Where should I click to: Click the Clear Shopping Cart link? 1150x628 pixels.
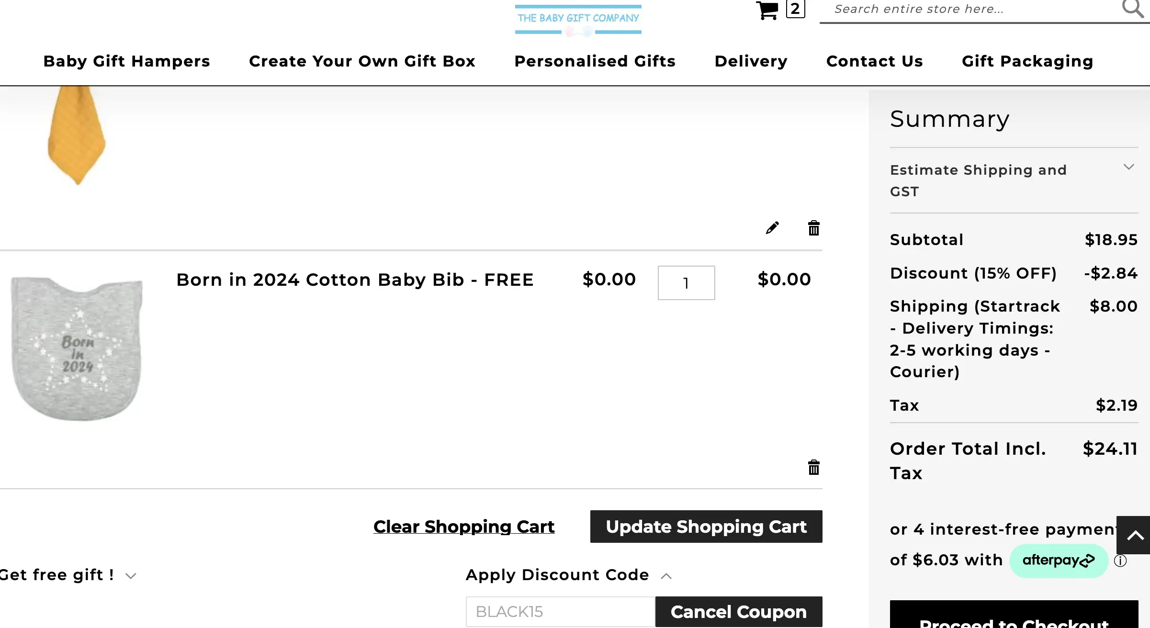point(464,527)
